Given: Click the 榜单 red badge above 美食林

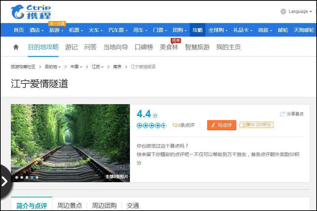Looking at the screenshot, I should (176, 41).
